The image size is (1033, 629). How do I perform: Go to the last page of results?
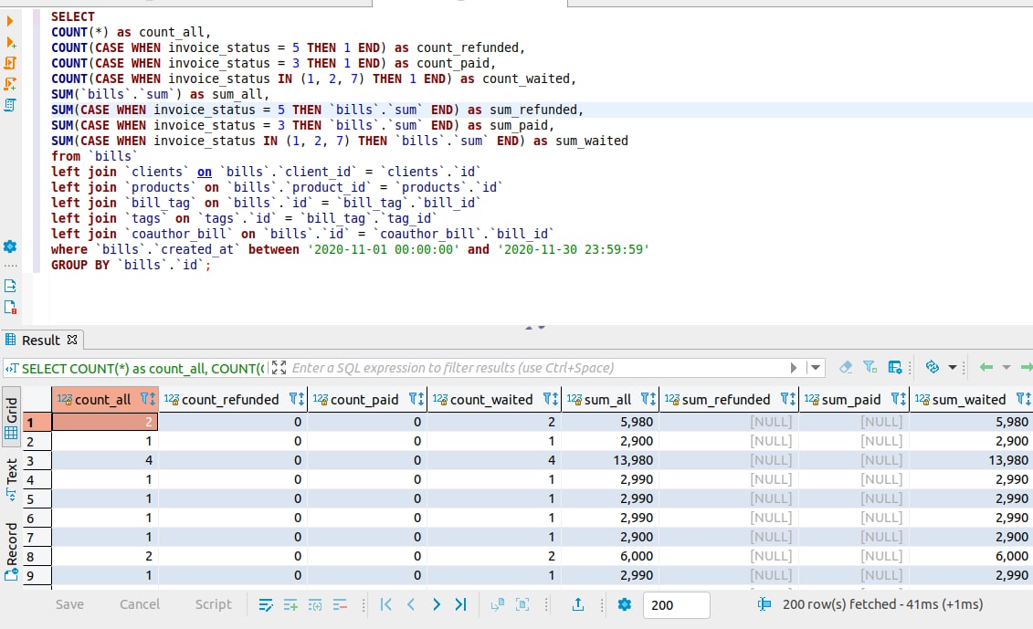click(x=460, y=604)
